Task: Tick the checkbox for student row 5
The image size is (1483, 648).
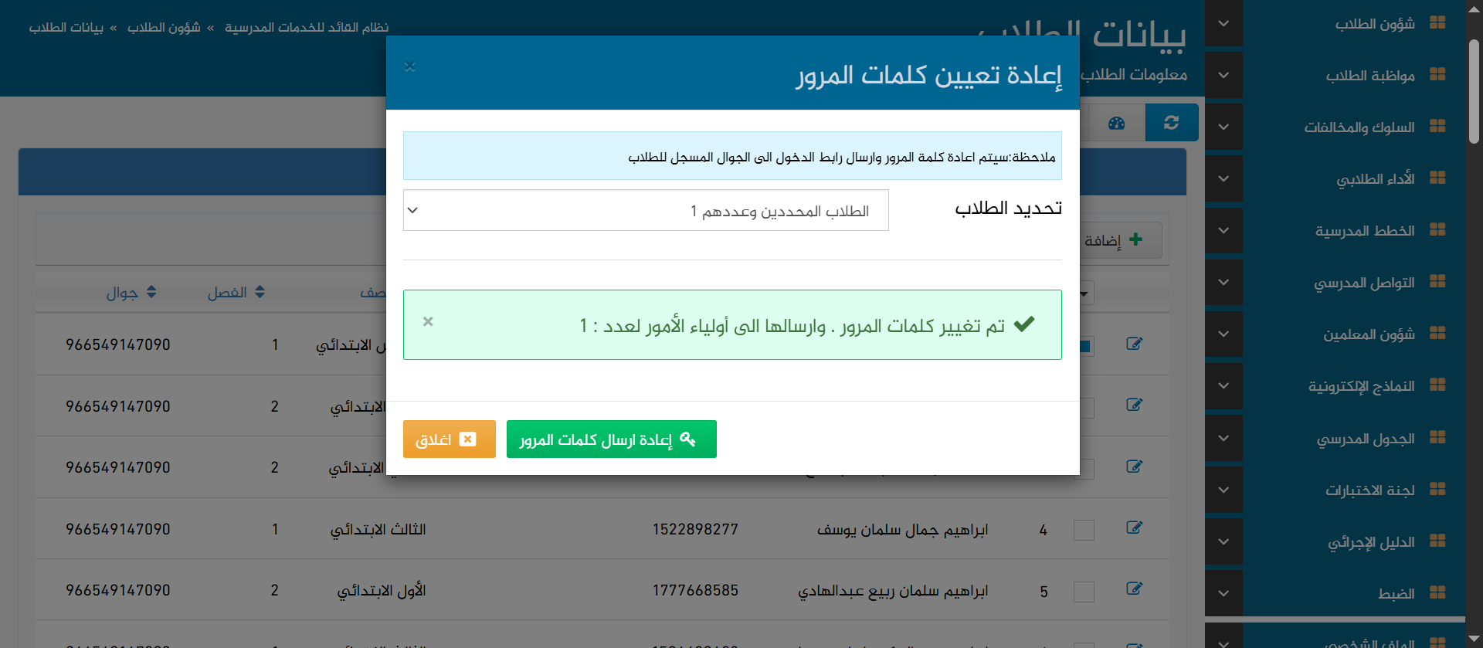Action: tap(1084, 592)
